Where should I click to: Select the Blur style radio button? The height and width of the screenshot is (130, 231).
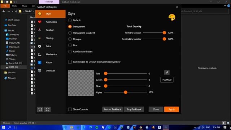pyautogui.click(x=70, y=45)
